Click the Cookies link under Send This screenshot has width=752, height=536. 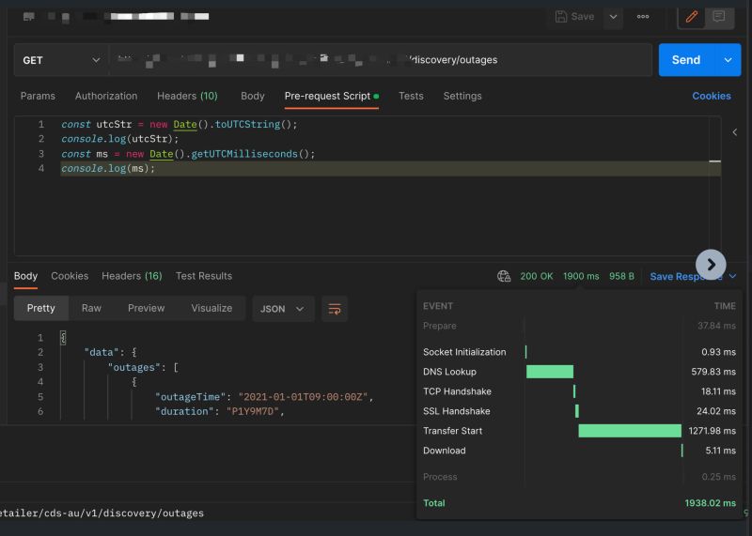coord(711,96)
